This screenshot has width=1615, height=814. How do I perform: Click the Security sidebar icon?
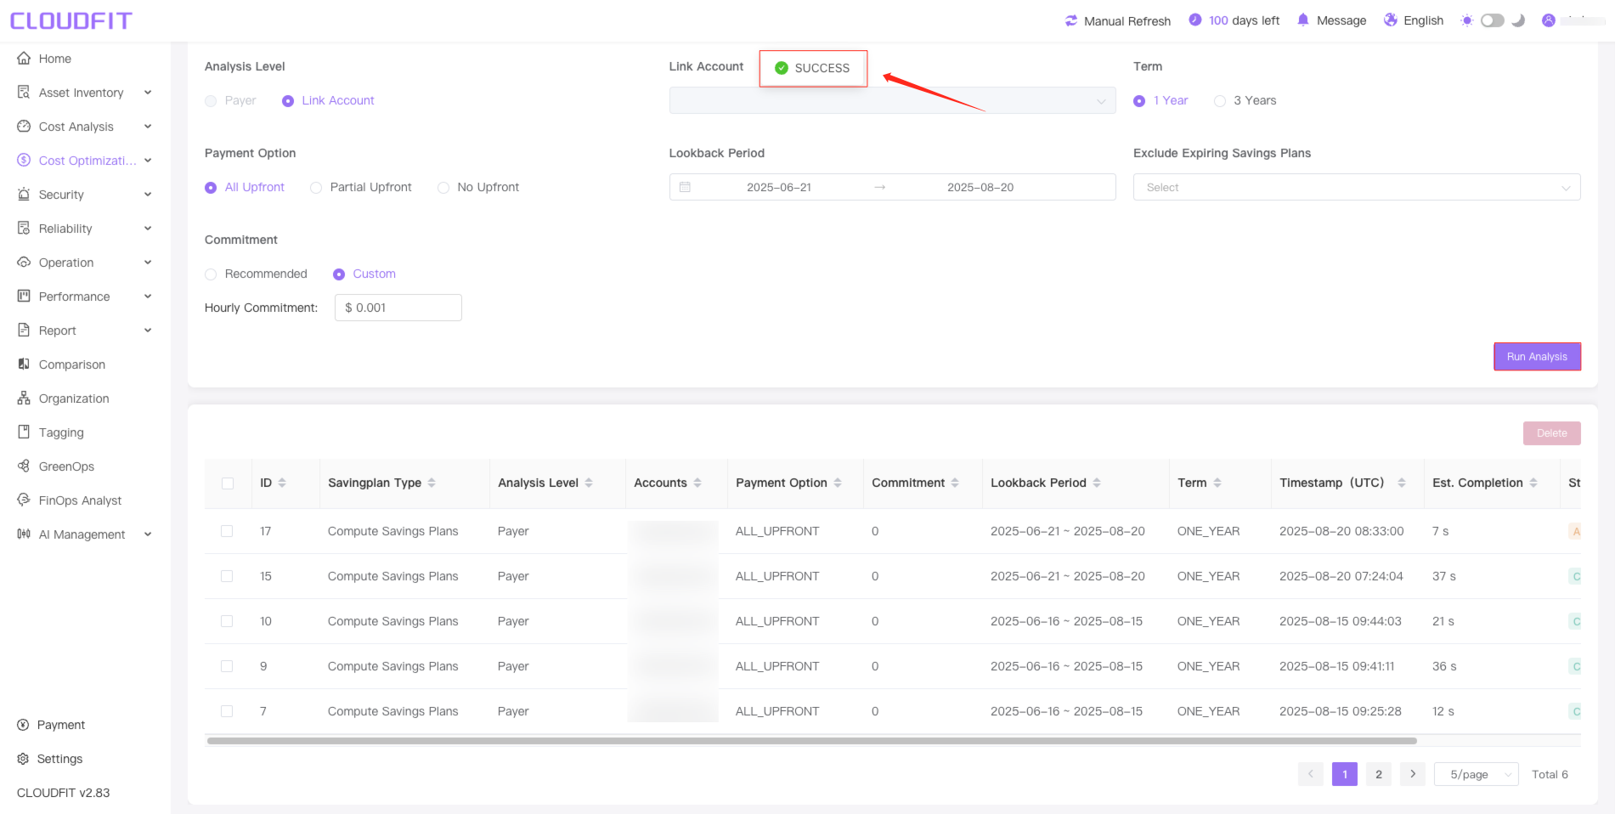tap(24, 195)
